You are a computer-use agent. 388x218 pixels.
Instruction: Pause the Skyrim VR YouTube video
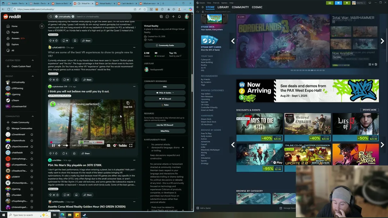pos(53,146)
